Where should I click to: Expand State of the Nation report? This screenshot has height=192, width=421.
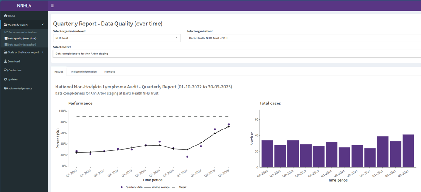23,52
